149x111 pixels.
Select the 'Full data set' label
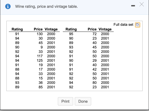pos(123,25)
